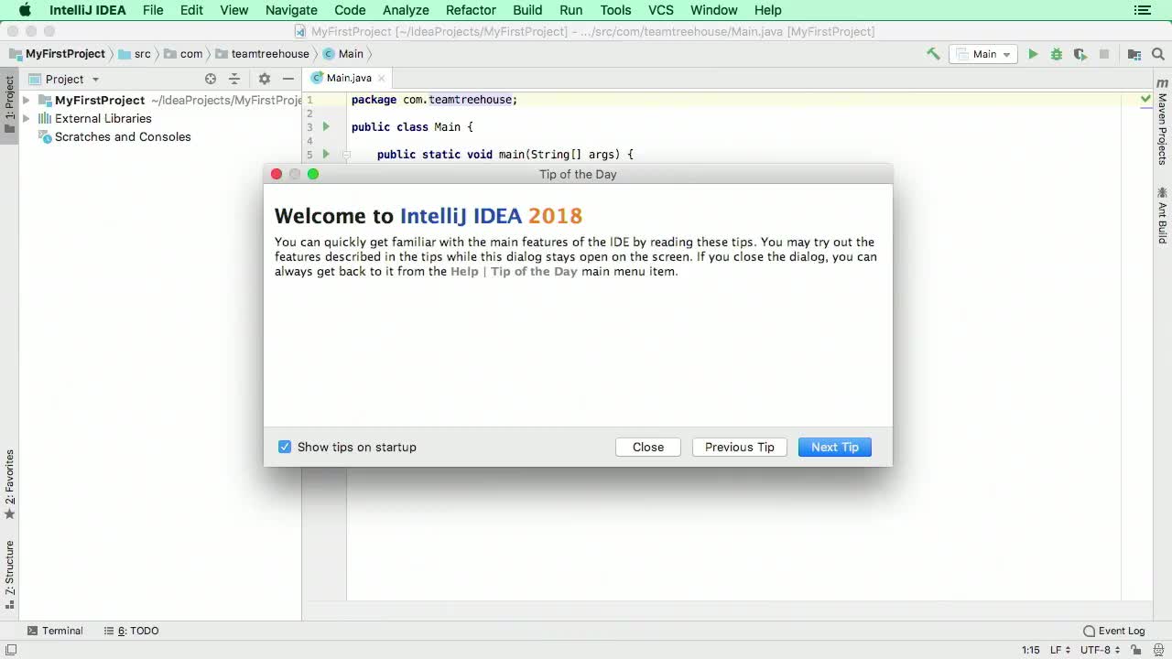Open the File menu
Image resolution: width=1172 pixels, height=659 pixels.
(153, 10)
